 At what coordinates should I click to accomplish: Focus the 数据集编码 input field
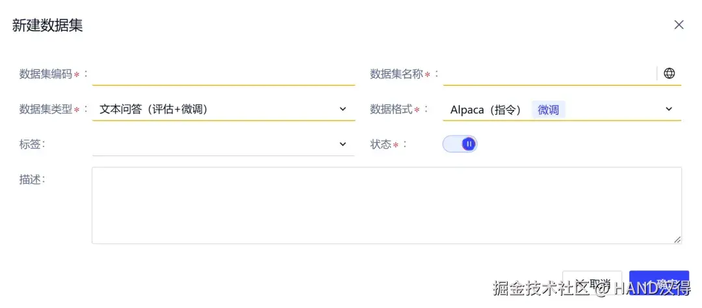(224, 74)
